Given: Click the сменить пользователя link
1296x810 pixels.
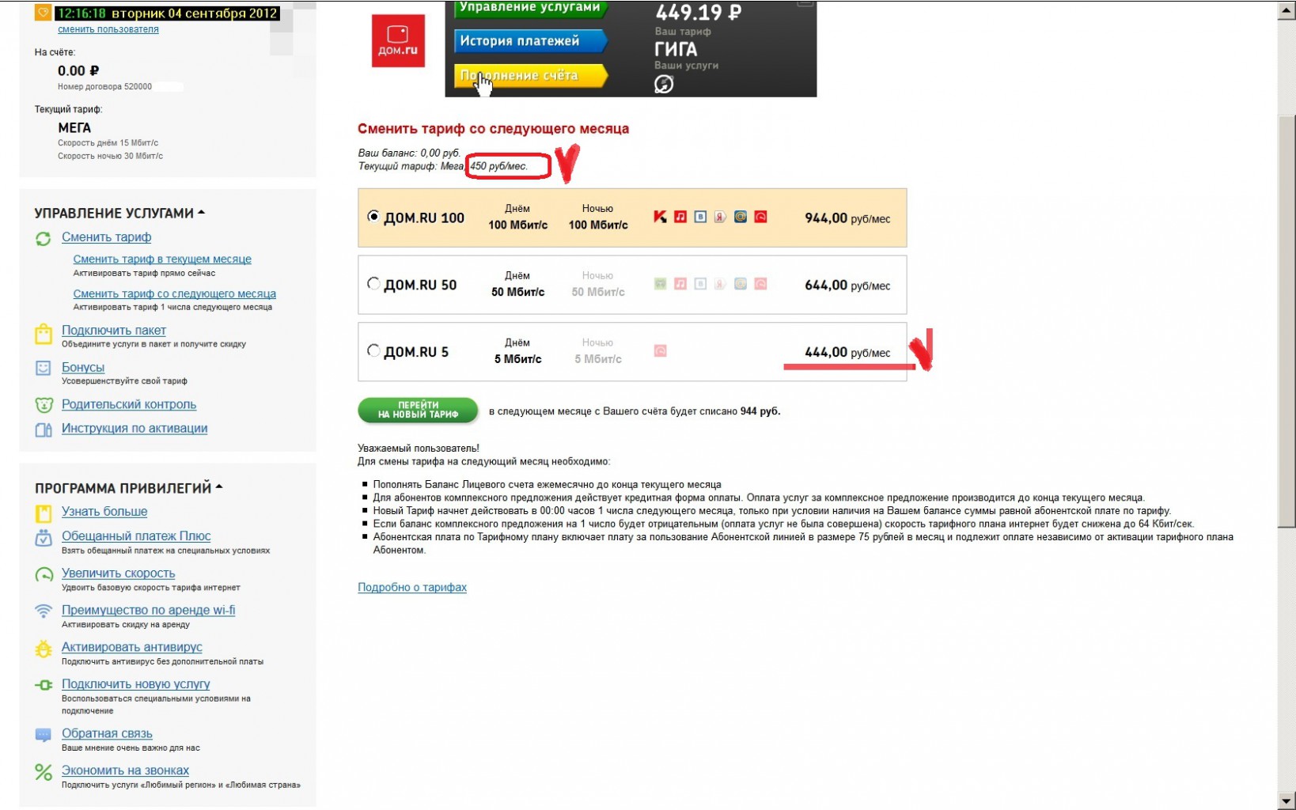Looking at the screenshot, I should click(x=108, y=29).
